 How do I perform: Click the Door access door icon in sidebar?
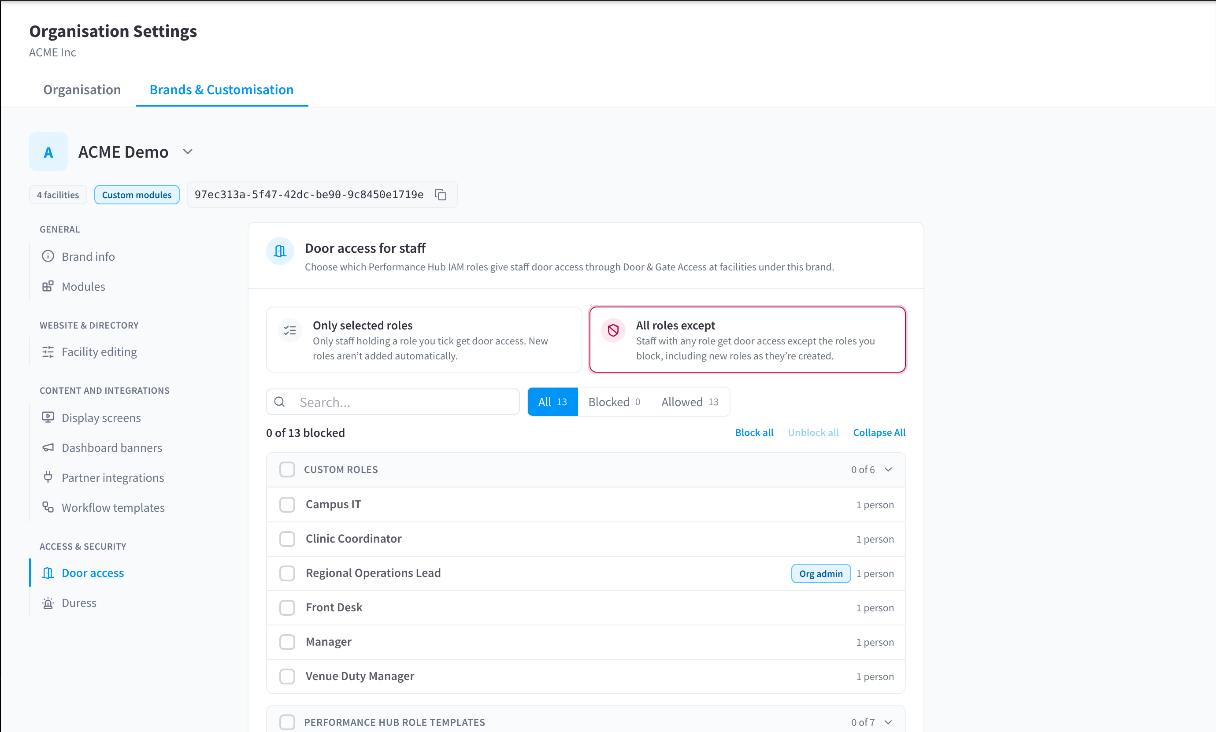(48, 573)
